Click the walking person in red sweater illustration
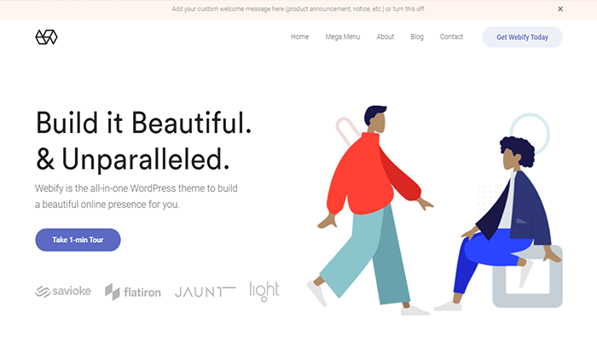Viewport: 597px width, 341px height. pos(371,210)
